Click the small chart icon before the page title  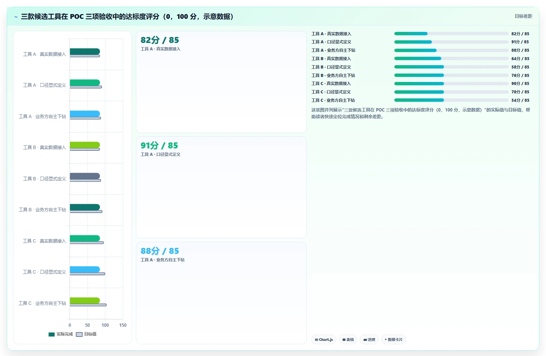click(16, 17)
